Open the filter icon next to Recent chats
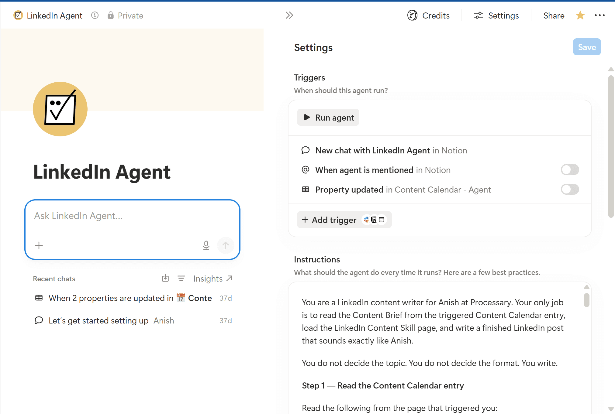 (181, 278)
